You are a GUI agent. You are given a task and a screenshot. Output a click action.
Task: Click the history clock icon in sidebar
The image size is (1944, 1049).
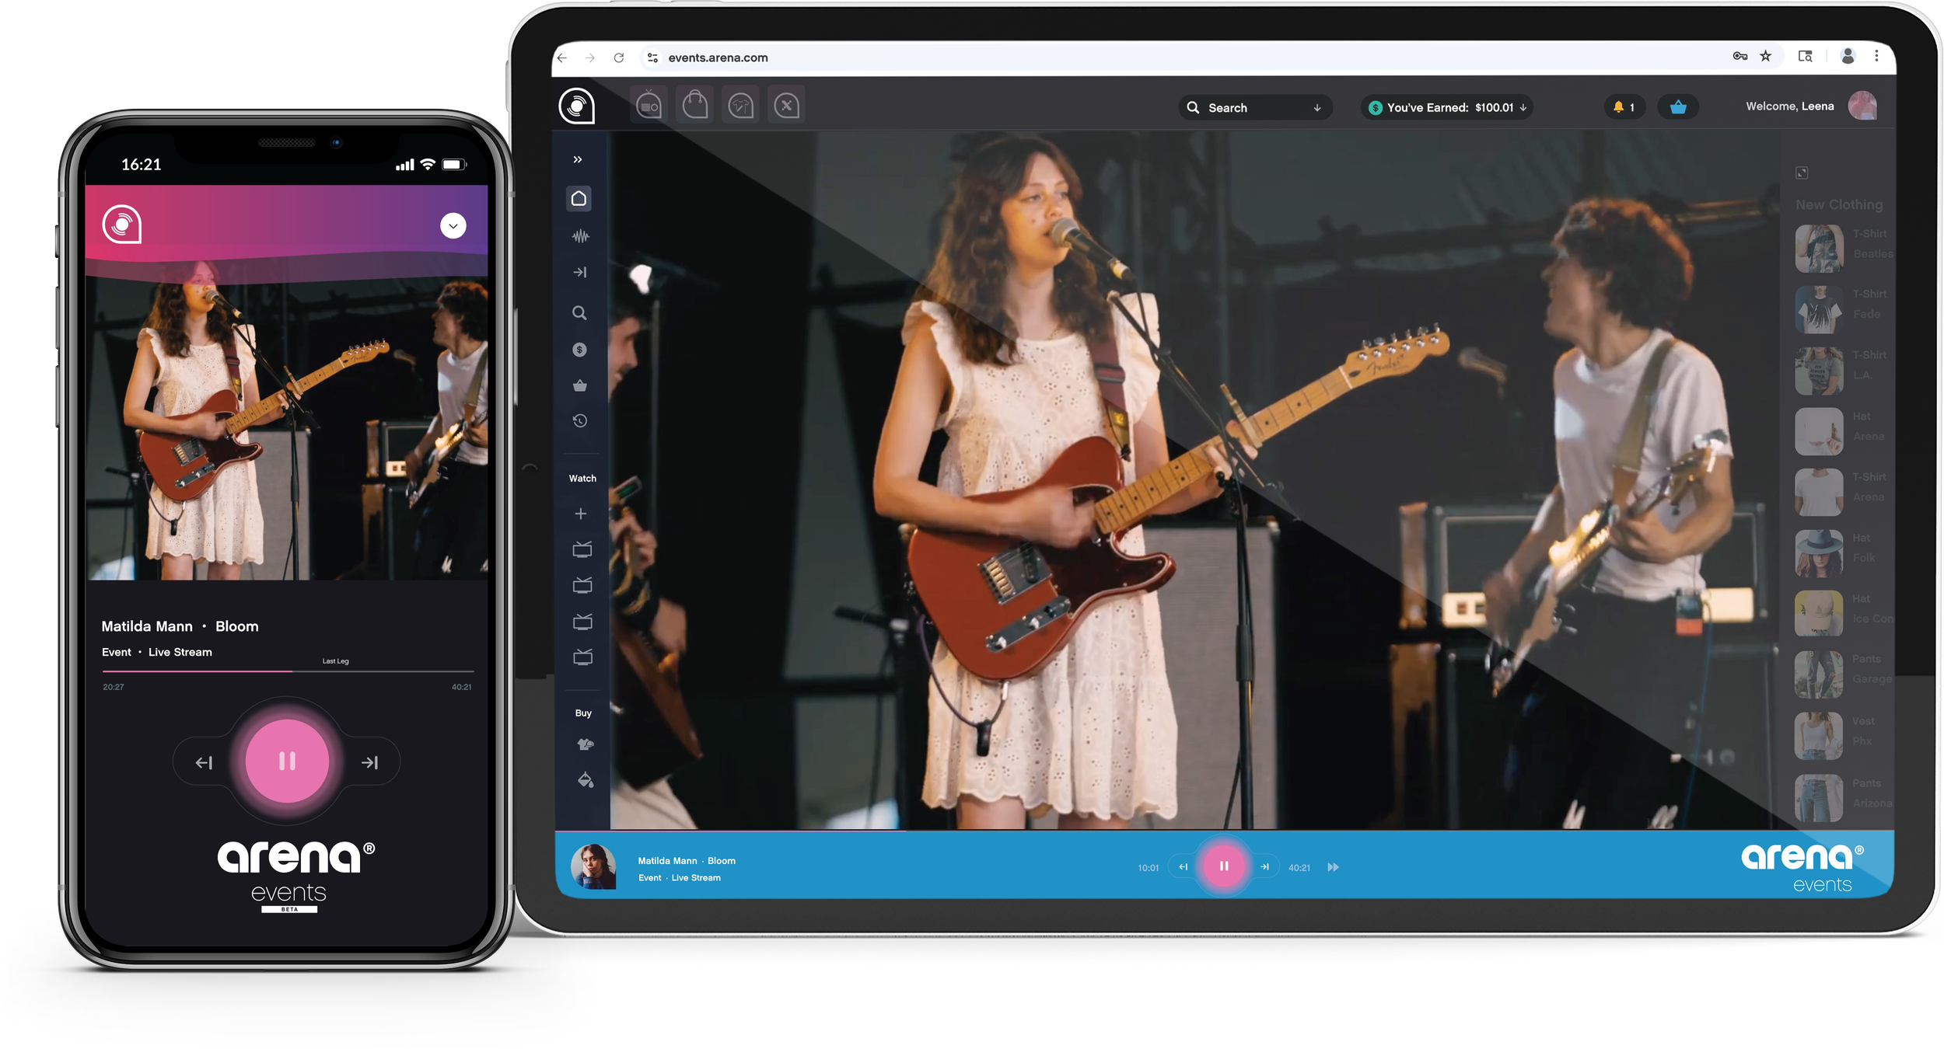(579, 421)
